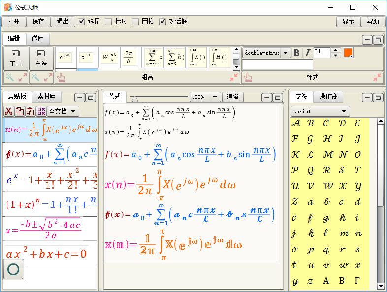Click the hand pointer icon in 组合 bar

pyautogui.click(x=61, y=77)
